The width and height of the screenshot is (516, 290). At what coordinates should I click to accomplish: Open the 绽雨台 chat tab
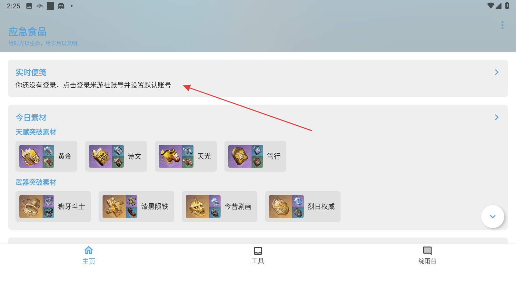tap(427, 255)
